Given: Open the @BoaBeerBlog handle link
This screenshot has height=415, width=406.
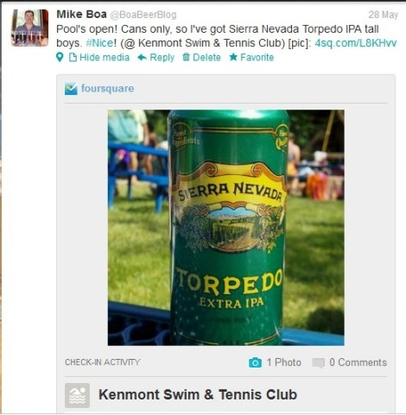Looking at the screenshot, I should (x=143, y=15).
